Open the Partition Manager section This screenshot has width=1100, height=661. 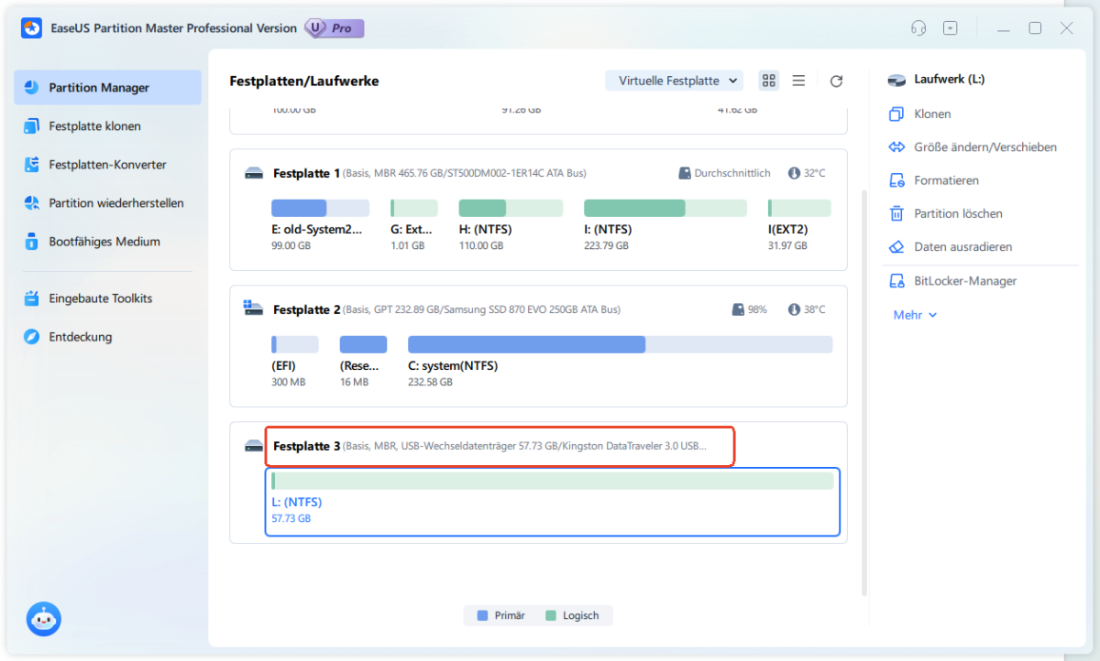92,87
